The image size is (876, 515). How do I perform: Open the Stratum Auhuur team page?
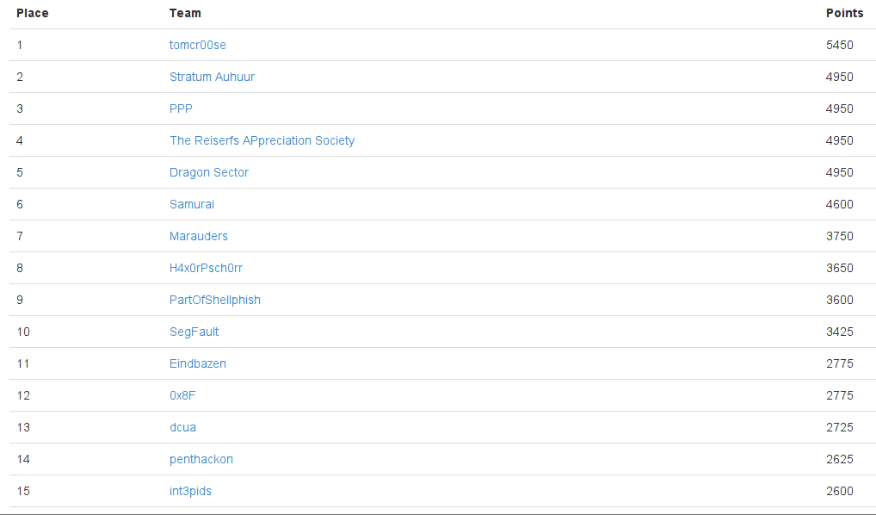[212, 77]
